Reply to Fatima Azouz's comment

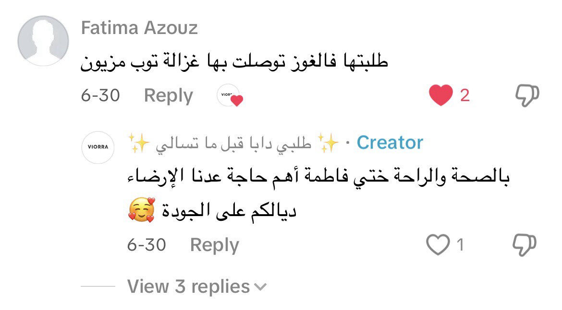168,96
